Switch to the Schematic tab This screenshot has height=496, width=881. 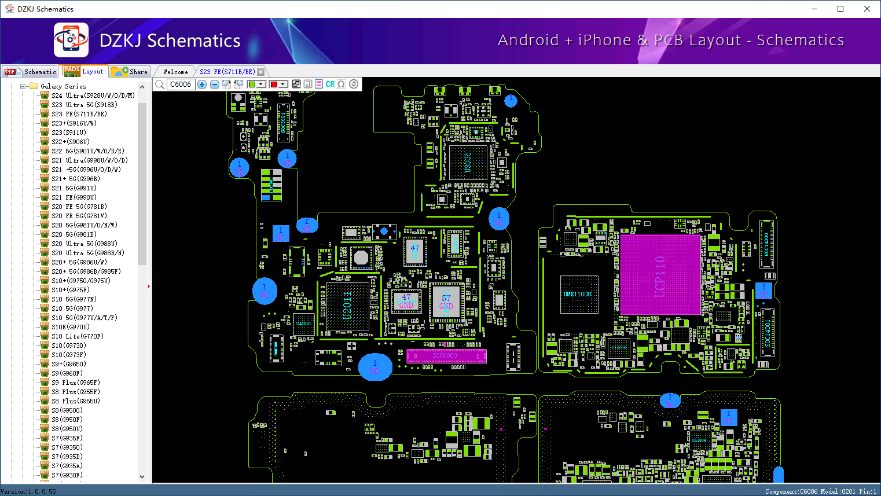pyautogui.click(x=30, y=72)
